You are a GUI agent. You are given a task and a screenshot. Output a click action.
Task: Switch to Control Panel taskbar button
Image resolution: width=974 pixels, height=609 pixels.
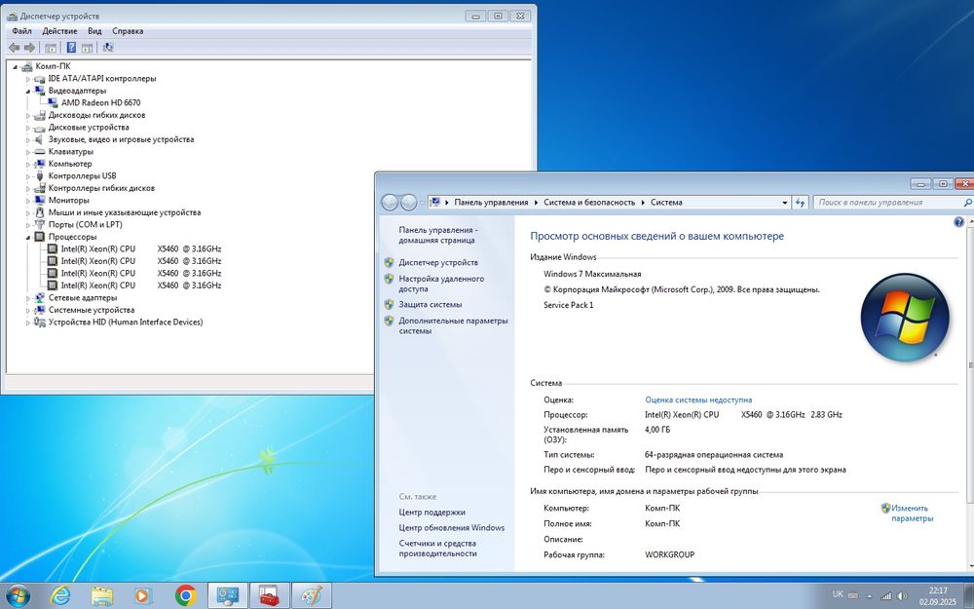click(x=227, y=596)
